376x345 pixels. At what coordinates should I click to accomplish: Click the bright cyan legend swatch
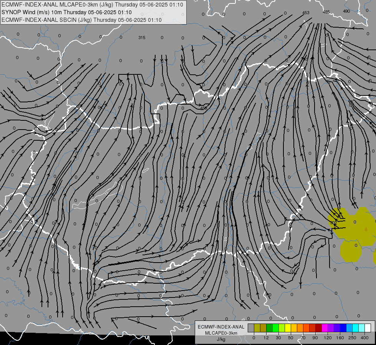356,328
